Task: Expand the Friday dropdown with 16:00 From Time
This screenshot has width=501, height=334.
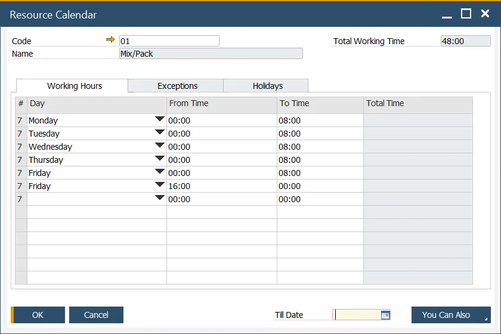Action: [159, 184]
